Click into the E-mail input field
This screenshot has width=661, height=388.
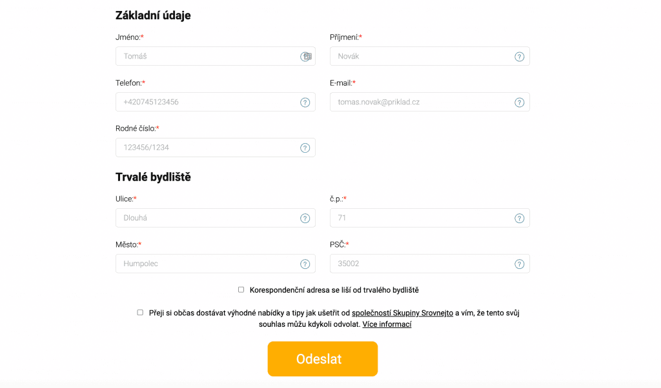[x=420, y=102]
